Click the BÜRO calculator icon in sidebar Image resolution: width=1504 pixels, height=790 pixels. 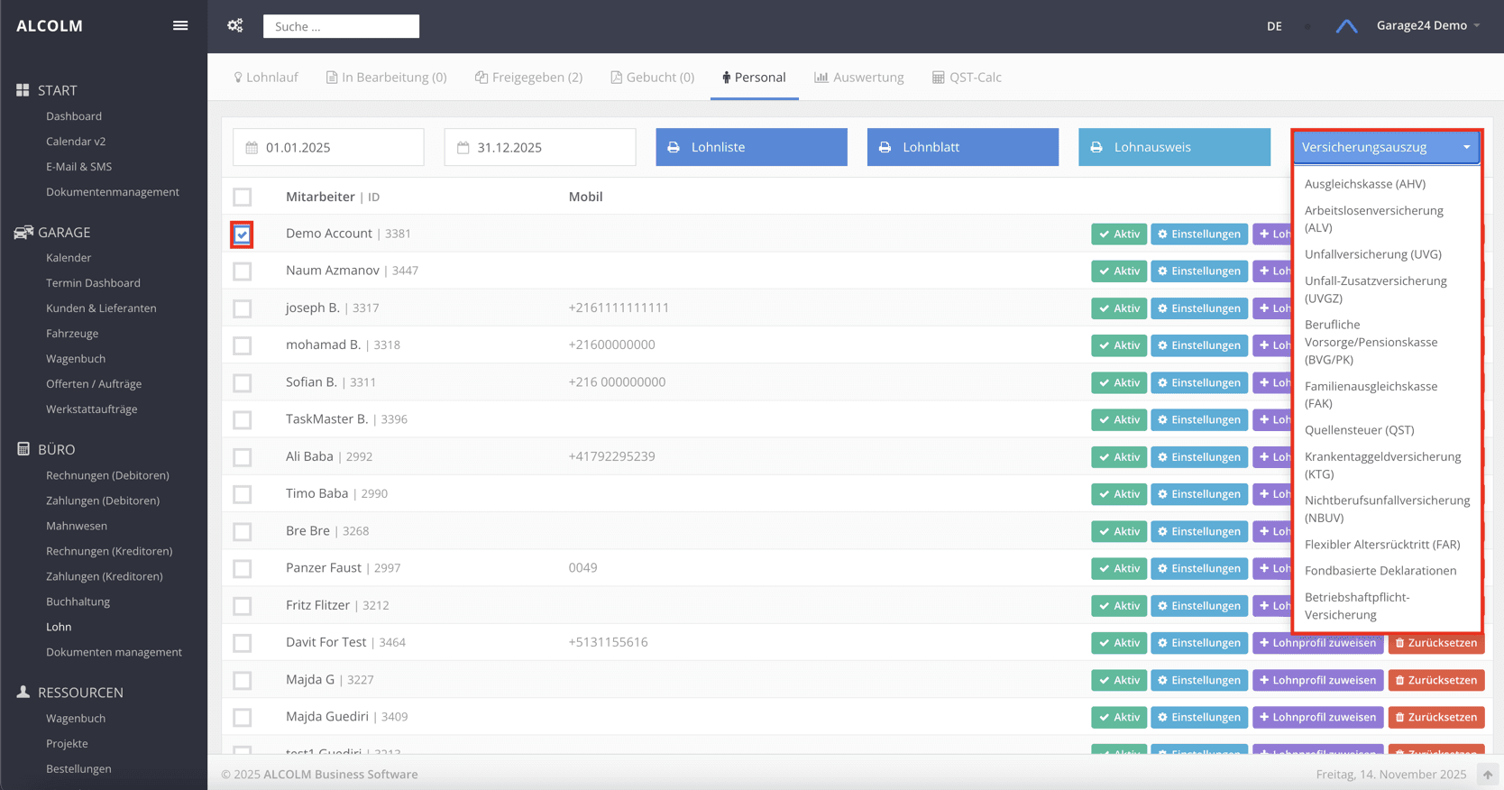[x=23, y=449]
